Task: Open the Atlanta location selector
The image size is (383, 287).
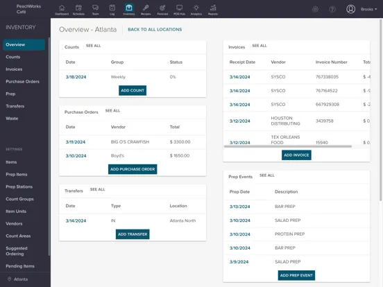Action: pyautogui.click(x=18, y=279)
